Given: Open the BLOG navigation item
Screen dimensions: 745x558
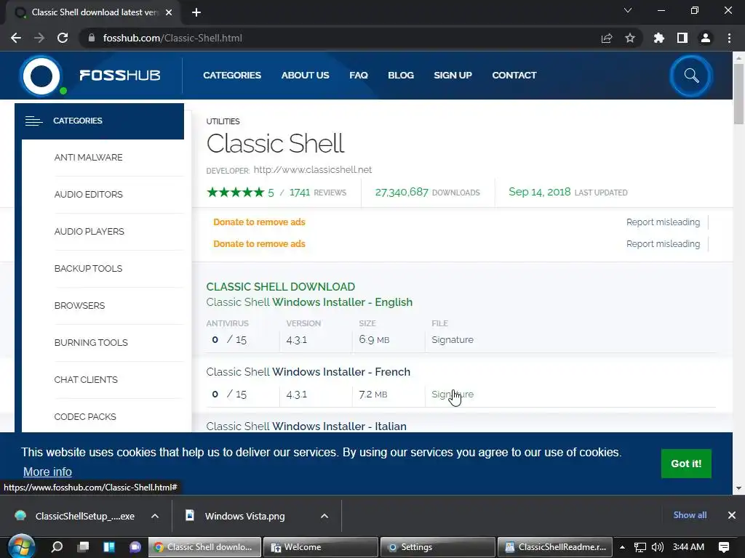Looking at the screenshot, I should (401, 76).
